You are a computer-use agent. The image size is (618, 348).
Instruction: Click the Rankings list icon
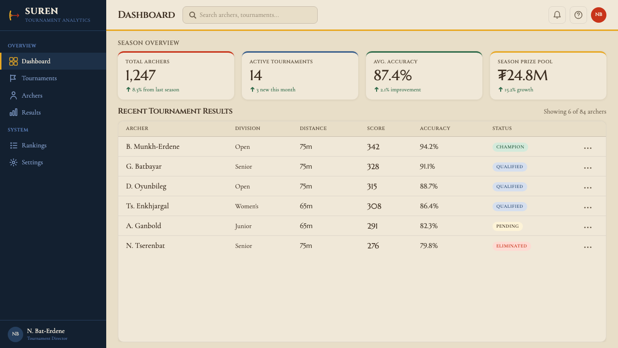(x=14, y=145)
